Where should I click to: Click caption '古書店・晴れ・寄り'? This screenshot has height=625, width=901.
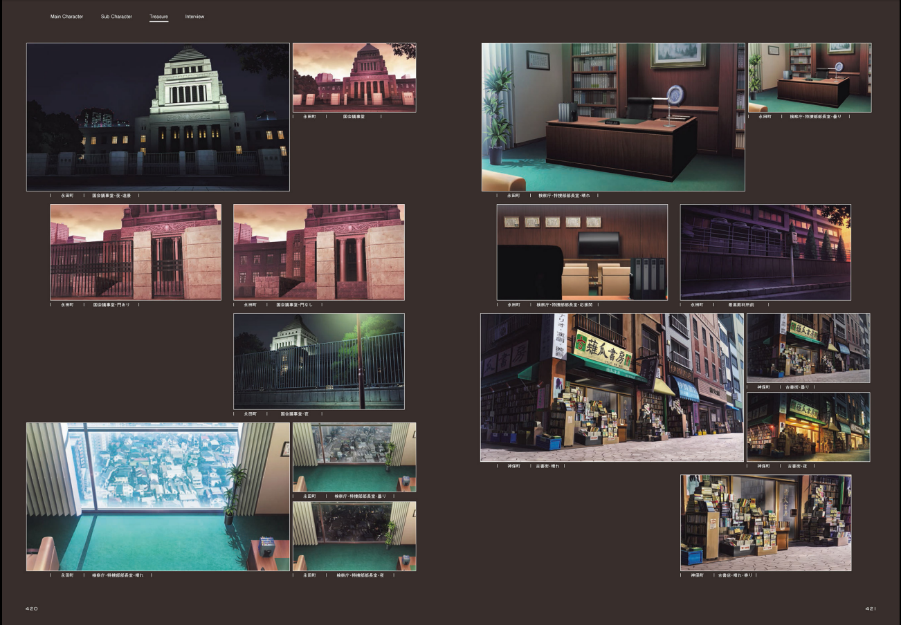pos(734,575)
